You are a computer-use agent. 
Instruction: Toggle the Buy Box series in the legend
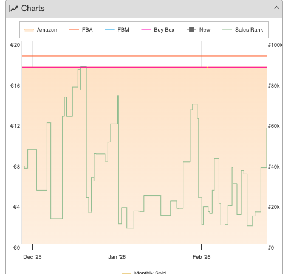158,30
